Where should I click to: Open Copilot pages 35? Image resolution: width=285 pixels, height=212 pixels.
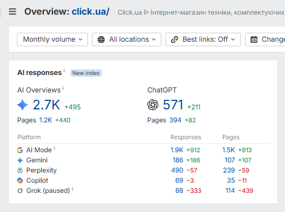tap(231, 180)
